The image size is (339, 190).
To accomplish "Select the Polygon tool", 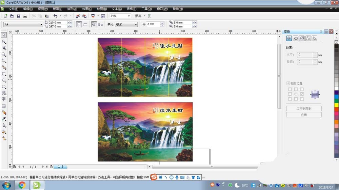I will point(4,87).
